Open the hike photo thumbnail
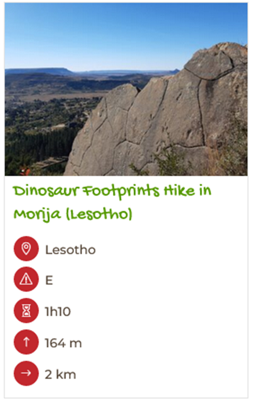 126,89
